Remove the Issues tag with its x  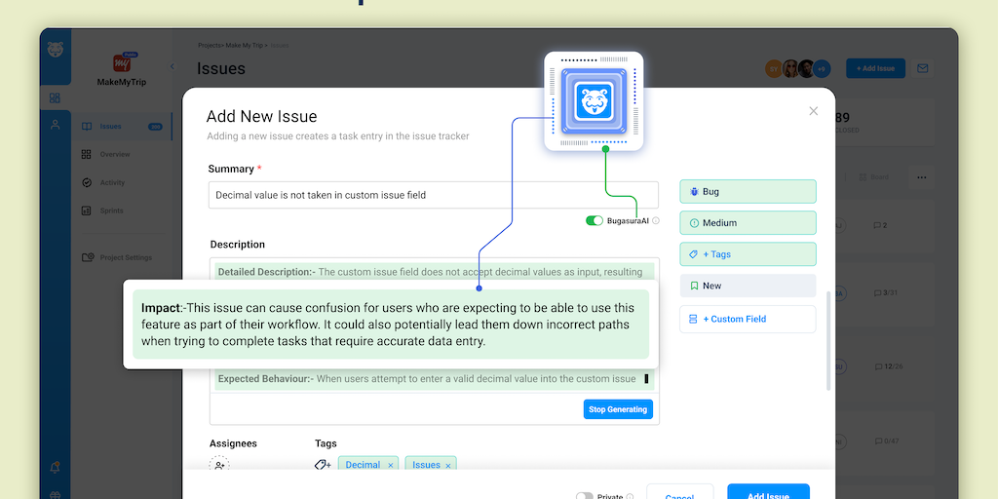(x=448, y=466)
